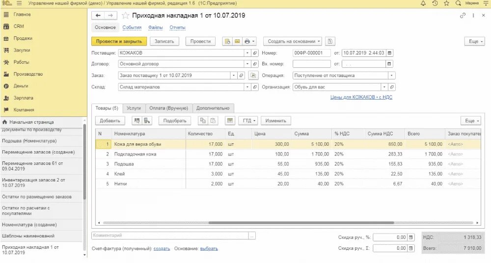Open Закупки section in sidebar

click(x=22, y=50)
